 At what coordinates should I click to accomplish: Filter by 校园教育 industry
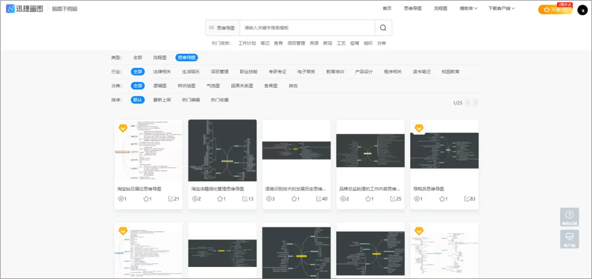[451, 71]
